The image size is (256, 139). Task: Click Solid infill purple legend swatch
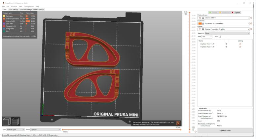click(x=4, y=24)
